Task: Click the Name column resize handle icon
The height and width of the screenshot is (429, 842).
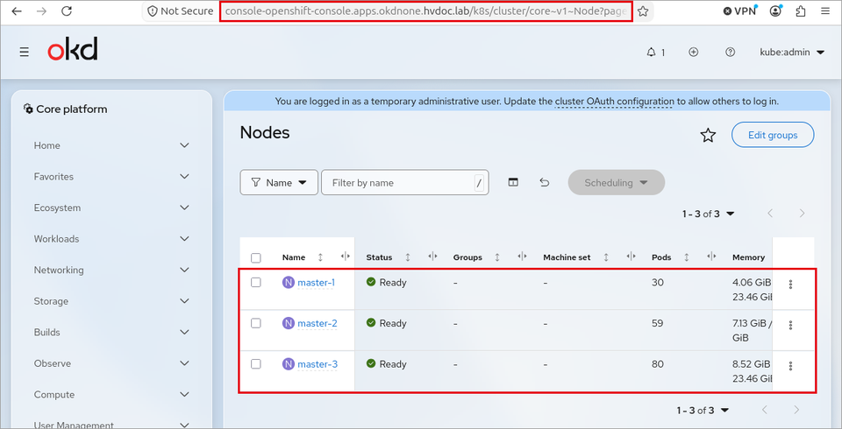Action: [x=346, y=257]
